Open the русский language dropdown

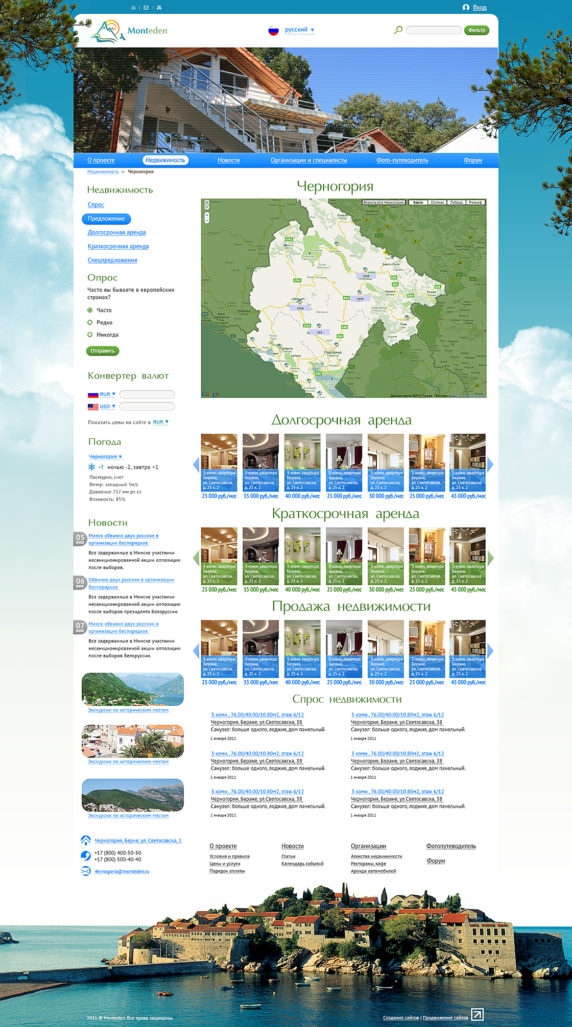point(300,30)
